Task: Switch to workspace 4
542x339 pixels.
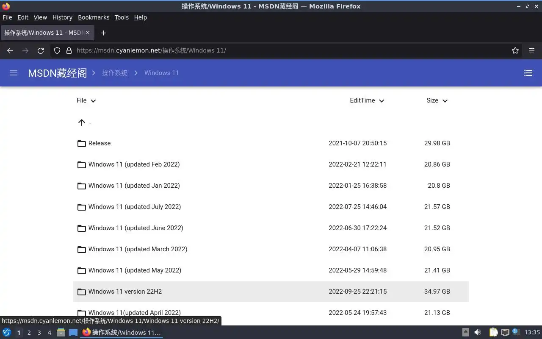Action: click(49, 333)
